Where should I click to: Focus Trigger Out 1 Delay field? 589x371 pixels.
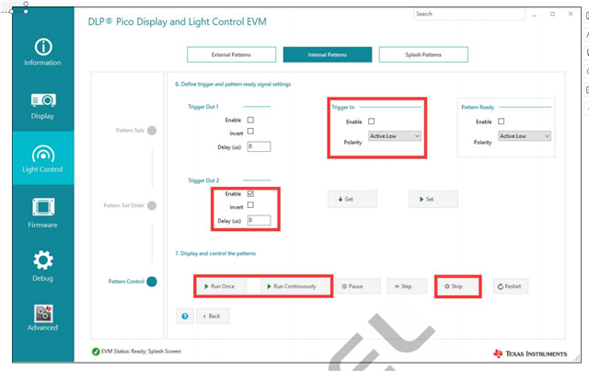(x=260, y=146)
